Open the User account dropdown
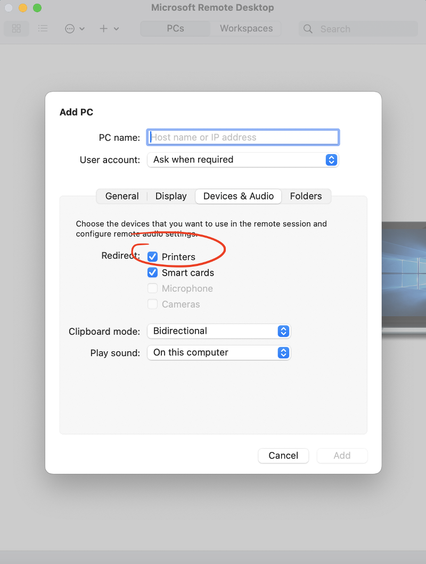426x564 pixels. pyautogui.click(x=243, y=160)
